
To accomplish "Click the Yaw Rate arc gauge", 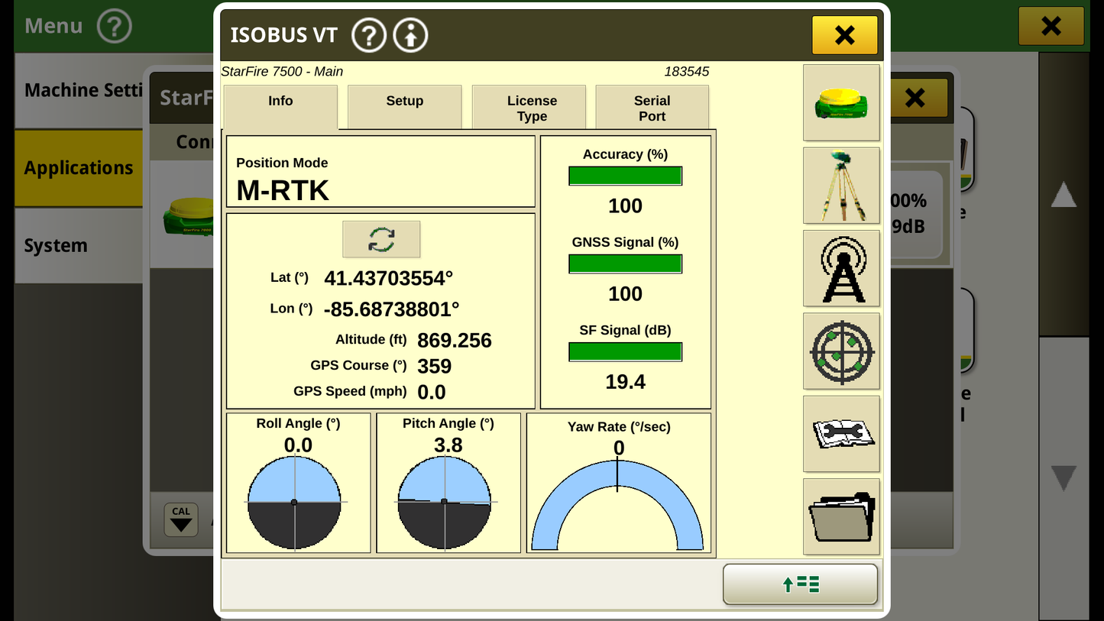I will point(617,505).
